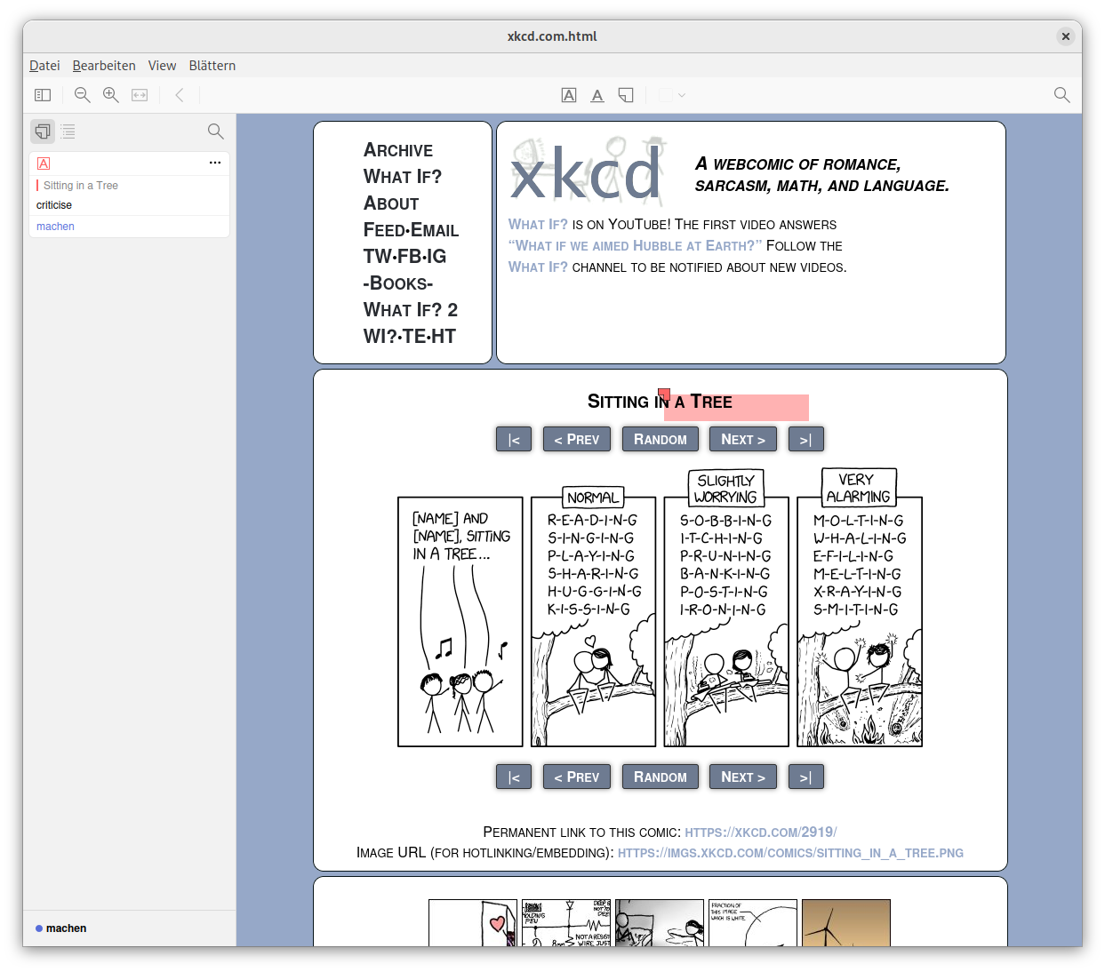Click the Sitting in a Tree comic image

(660, 608)
